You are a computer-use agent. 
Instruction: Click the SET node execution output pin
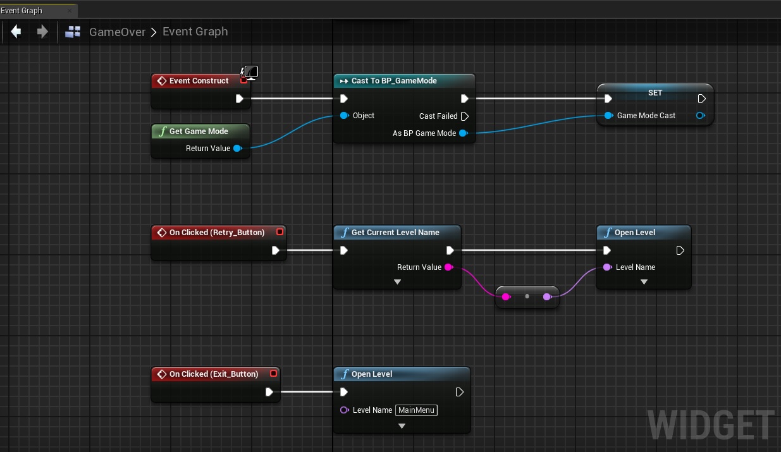tap(701, 99)
